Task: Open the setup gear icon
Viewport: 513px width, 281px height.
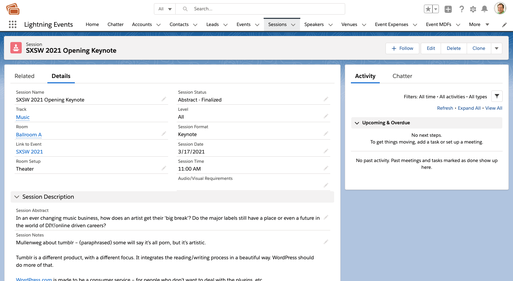Action: coord(473,9)
